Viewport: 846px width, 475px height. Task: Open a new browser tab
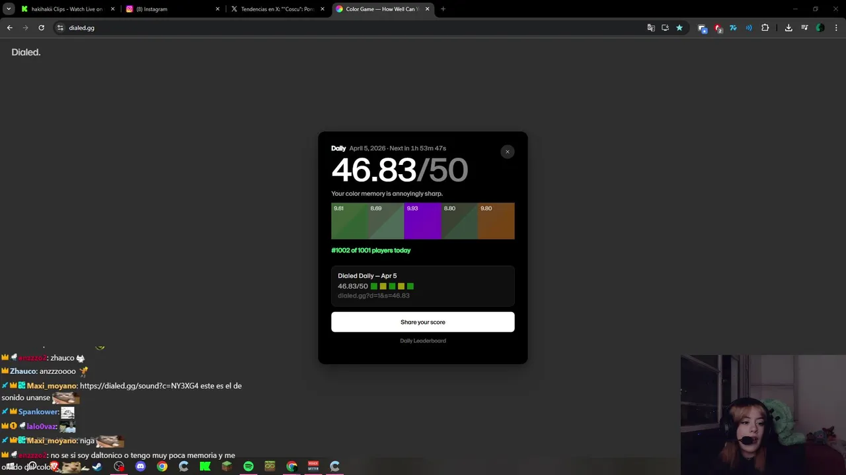pos(443,9)
